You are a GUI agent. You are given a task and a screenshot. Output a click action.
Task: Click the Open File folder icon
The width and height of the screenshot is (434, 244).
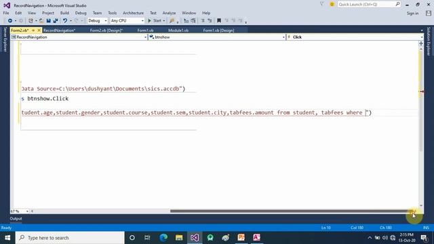[41, 21]
